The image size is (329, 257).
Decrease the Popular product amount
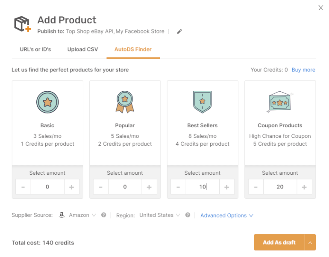[x=101, y=187]
